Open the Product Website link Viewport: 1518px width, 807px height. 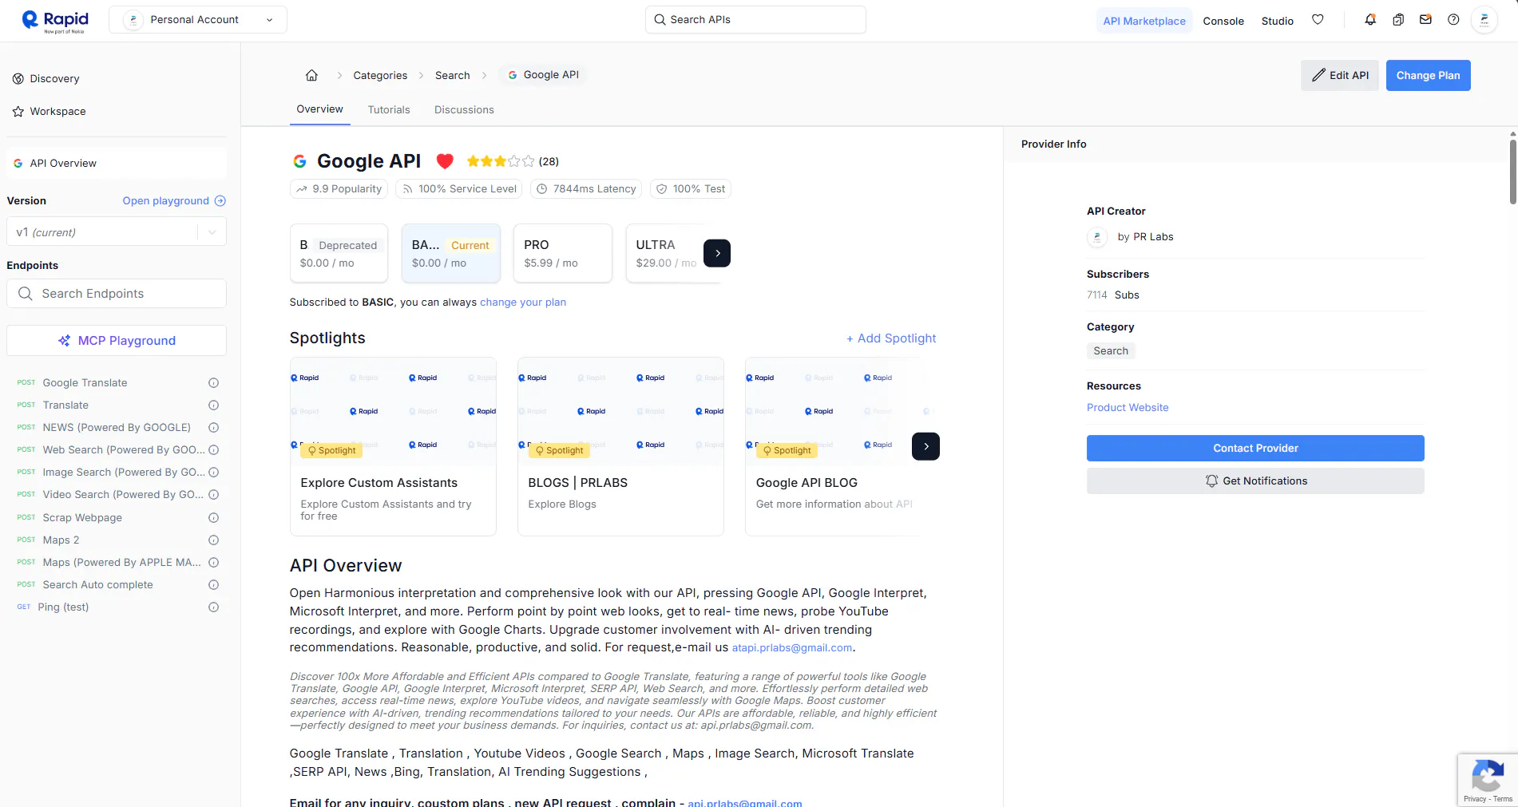[1128, 408]
